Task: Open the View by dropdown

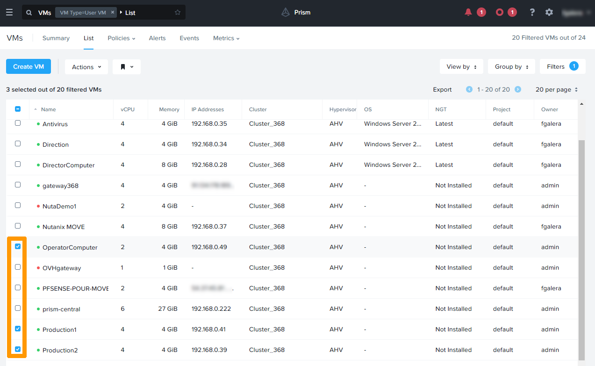Action: 461,66
